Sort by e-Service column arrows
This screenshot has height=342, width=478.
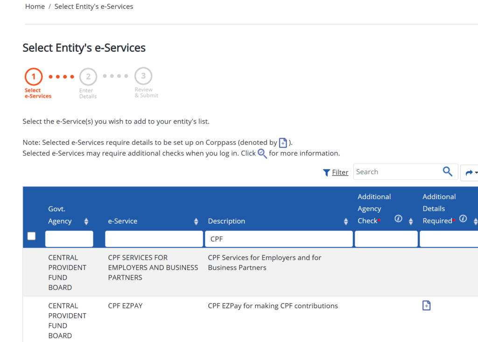[x=196, y=221]
